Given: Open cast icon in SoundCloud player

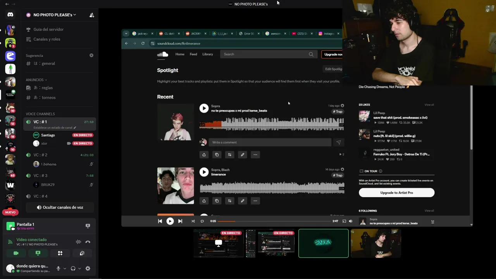Looking at the screenshot, I should [x=344, y=221].
